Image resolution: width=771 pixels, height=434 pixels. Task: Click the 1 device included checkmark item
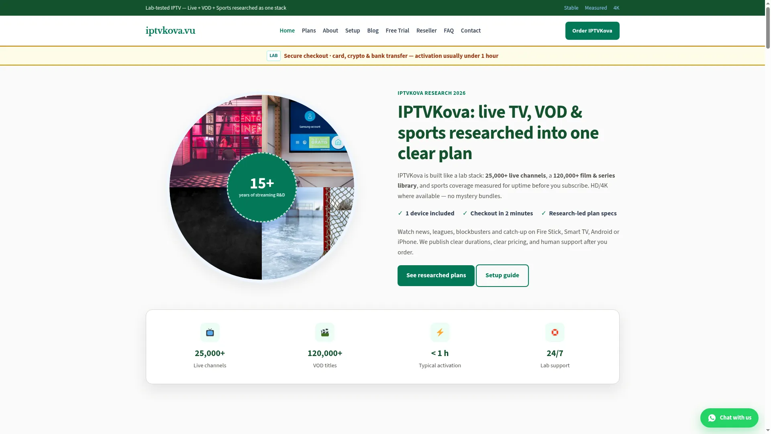pos(426,213)
